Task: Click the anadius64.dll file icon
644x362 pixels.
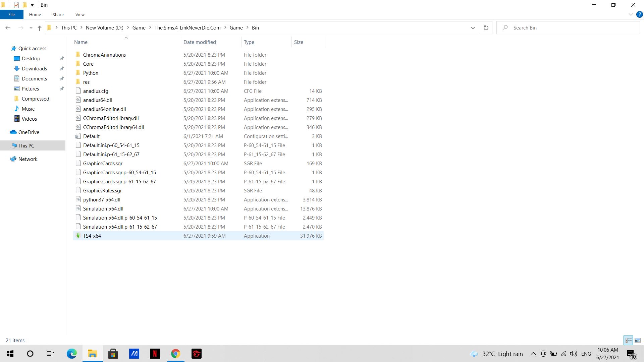Action: (x=78, y=100)
